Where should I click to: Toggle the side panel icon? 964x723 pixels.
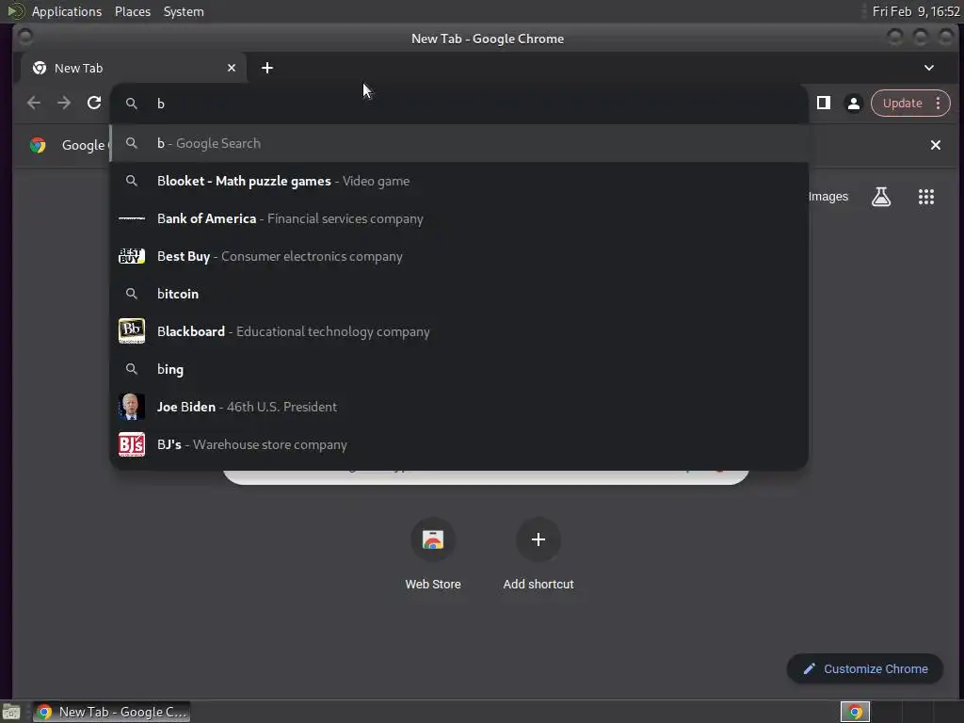[x=823, y=103]
